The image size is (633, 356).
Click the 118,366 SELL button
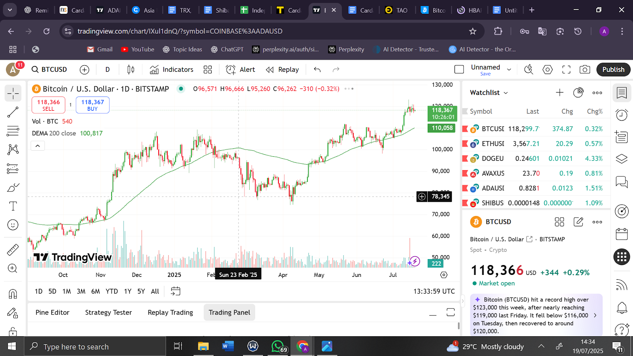tap(48, 105)
